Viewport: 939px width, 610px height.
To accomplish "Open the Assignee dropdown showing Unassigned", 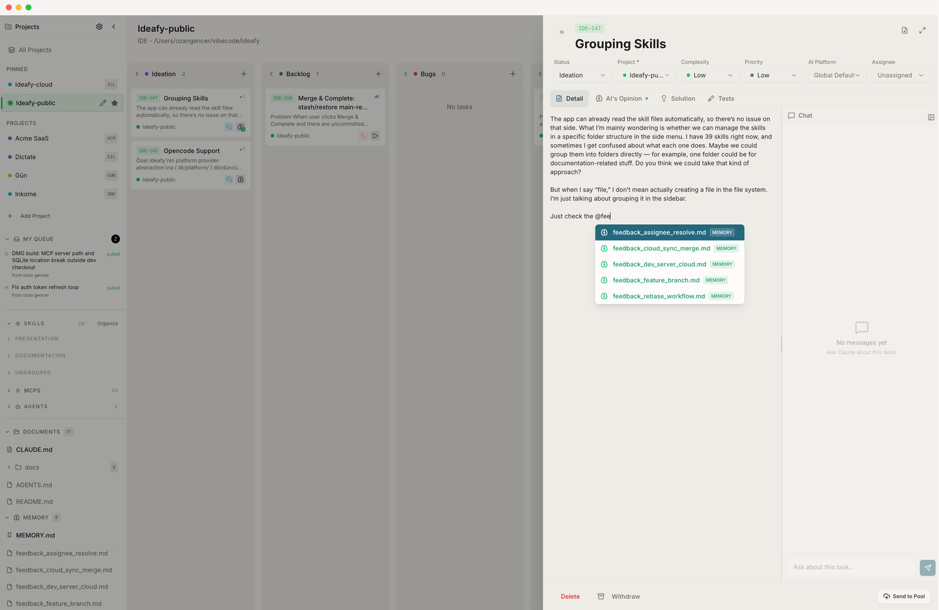I will (x=901, y=75).
